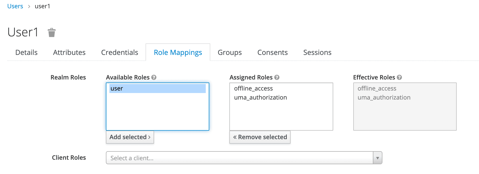This screenshot has height=174, width=479.
Task: Click uma_authorization in Effective Roles
Action: pos(384,98)
